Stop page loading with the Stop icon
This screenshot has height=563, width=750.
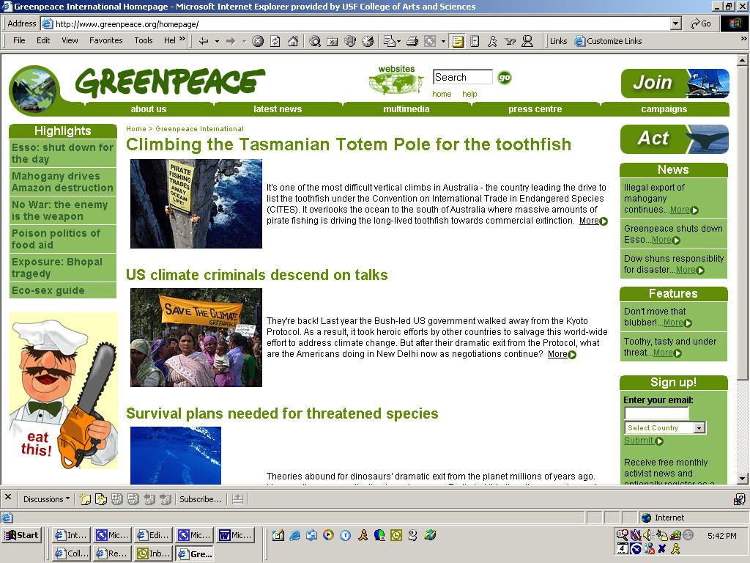click(258, 41)
